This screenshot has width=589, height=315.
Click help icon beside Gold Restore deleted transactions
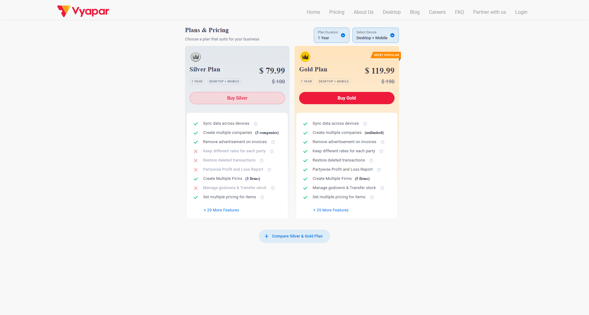371,161
